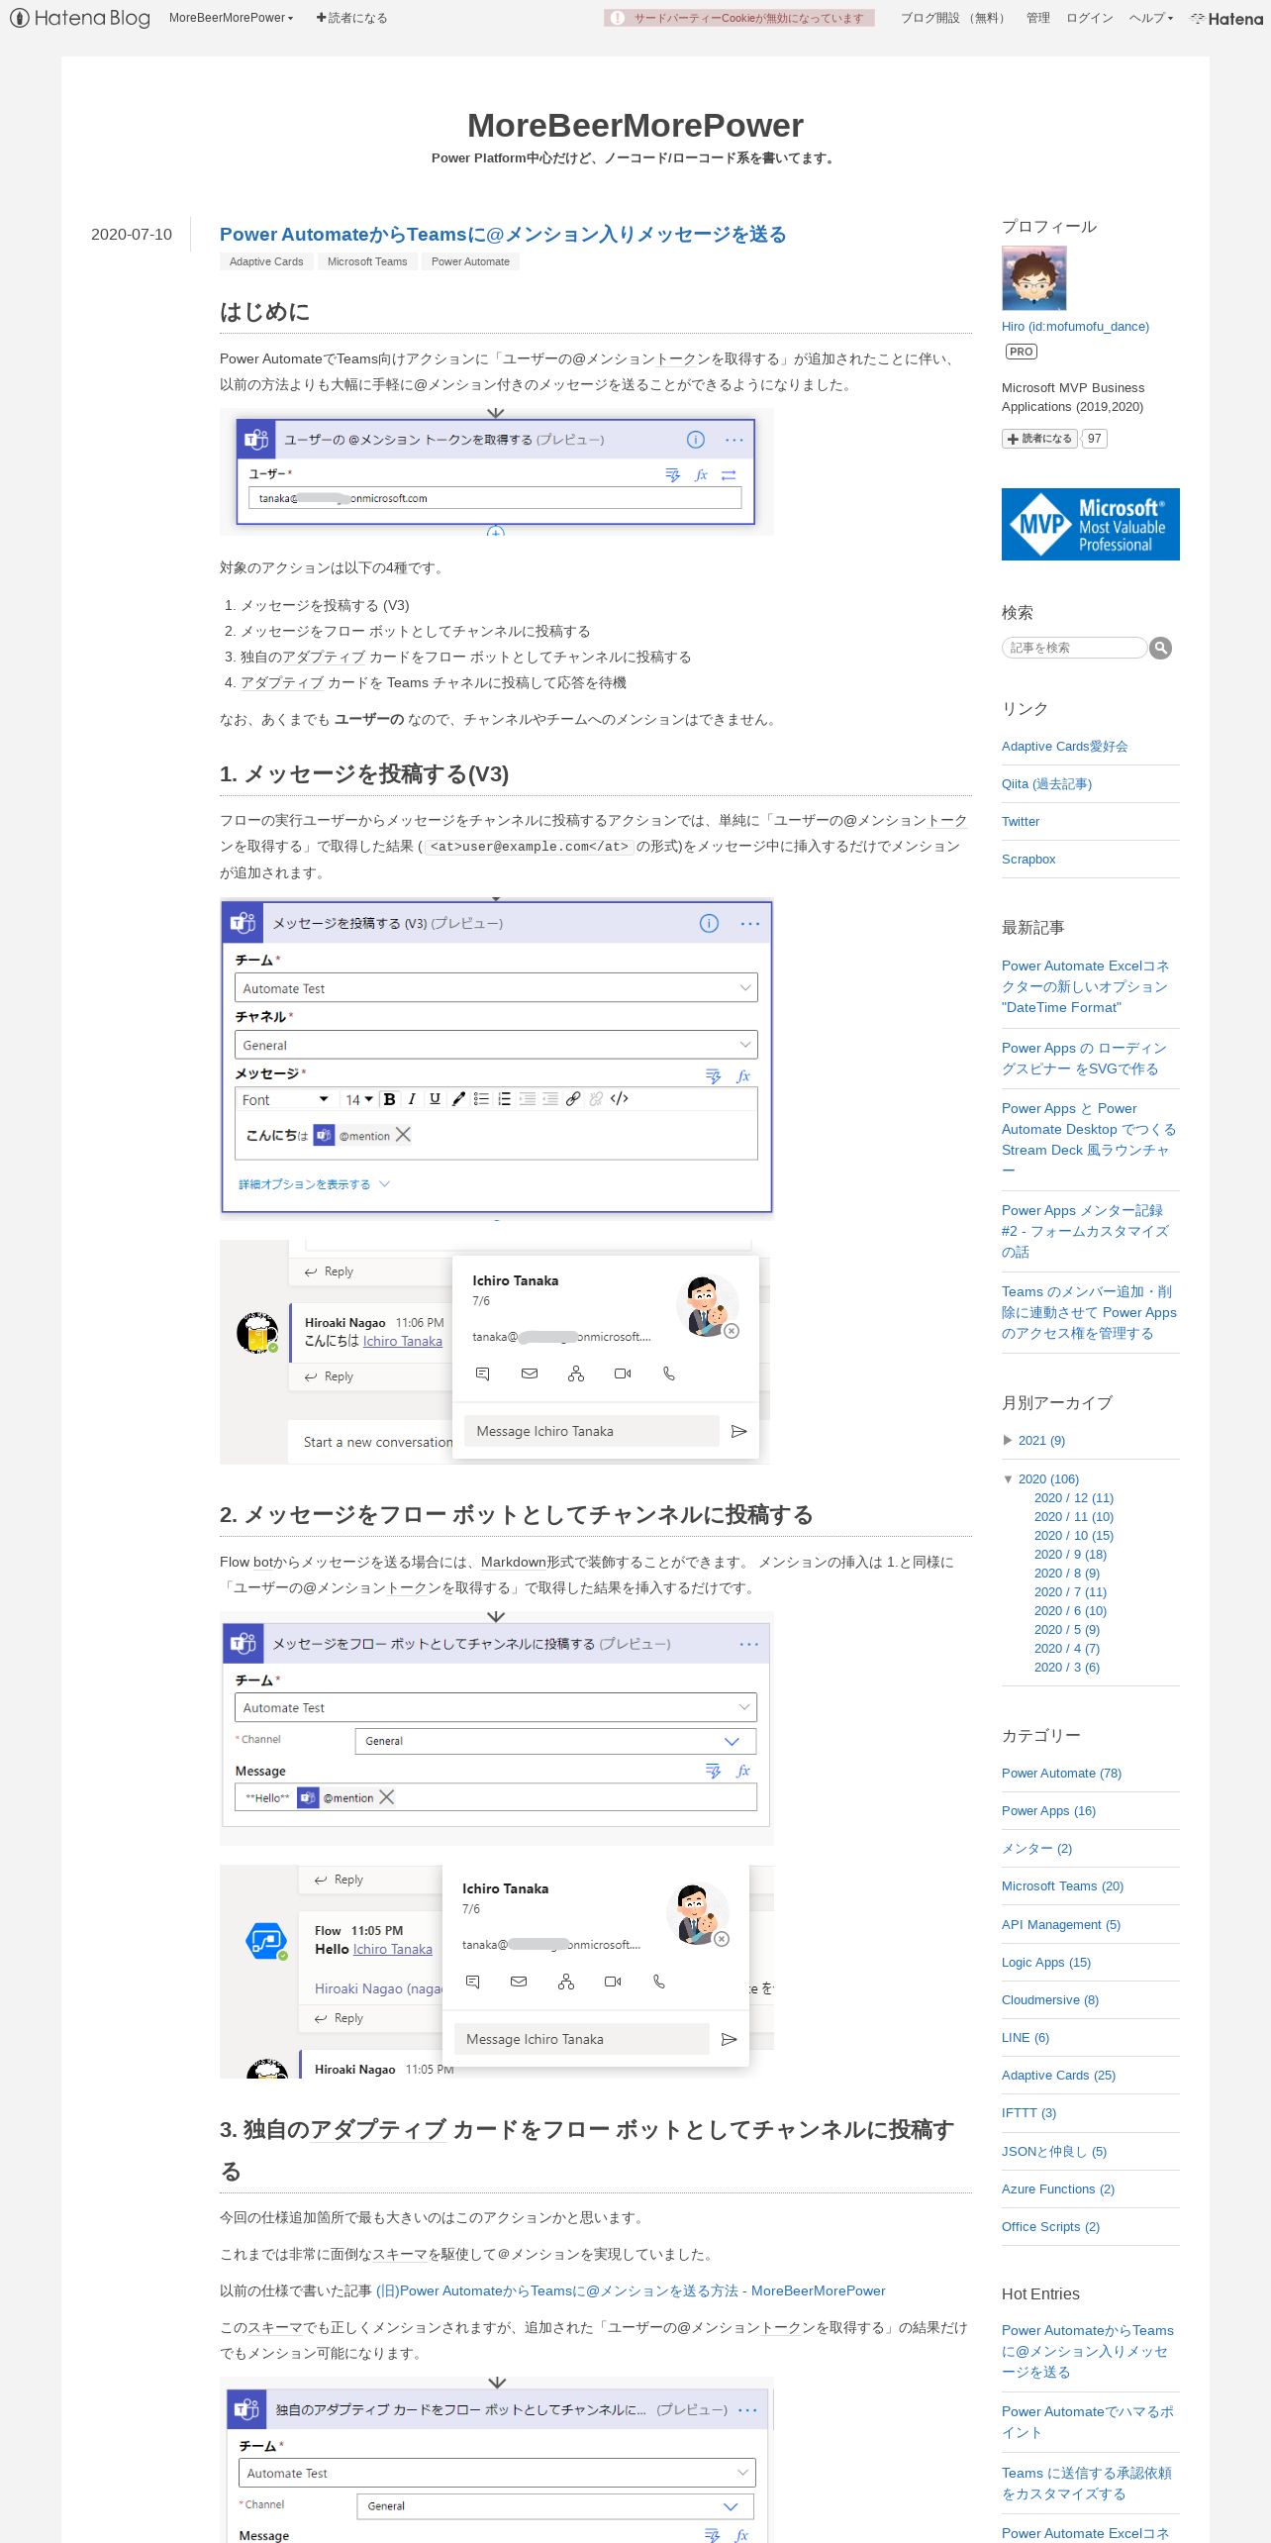
Task: Open the Office Scripts (2) category
Action: click(x=1050, y=2227)
